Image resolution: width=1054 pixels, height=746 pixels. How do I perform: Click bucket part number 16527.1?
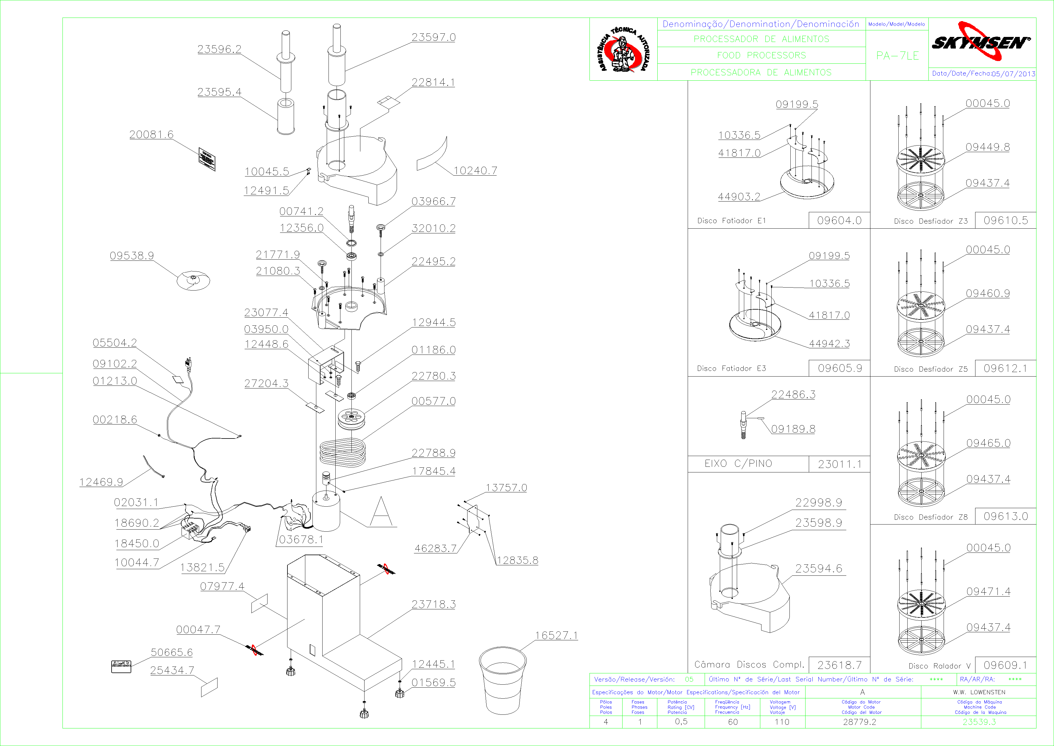click(x=556, y=635)
